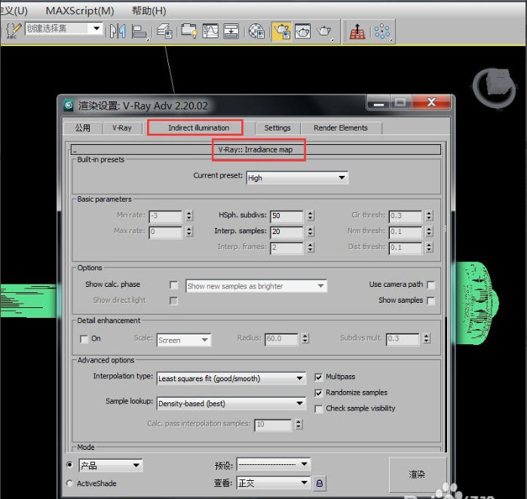The width and height of the screenshot is (527, 499).
Task: Open the Show new samples as brighter dropdown
Action: pos(256,286)
